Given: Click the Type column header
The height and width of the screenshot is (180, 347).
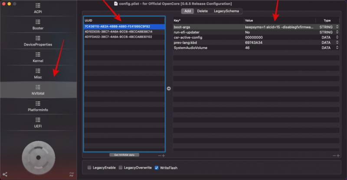Looking at the screenshot, I should pyautogui.click(x=327, y=20).
